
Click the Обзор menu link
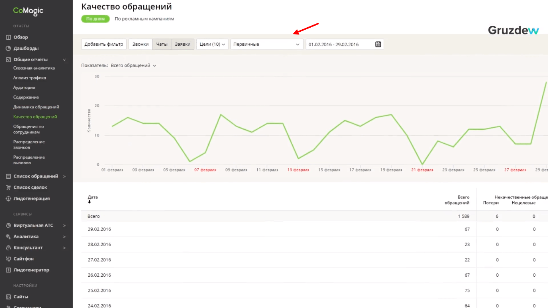[x=21, y=37]
